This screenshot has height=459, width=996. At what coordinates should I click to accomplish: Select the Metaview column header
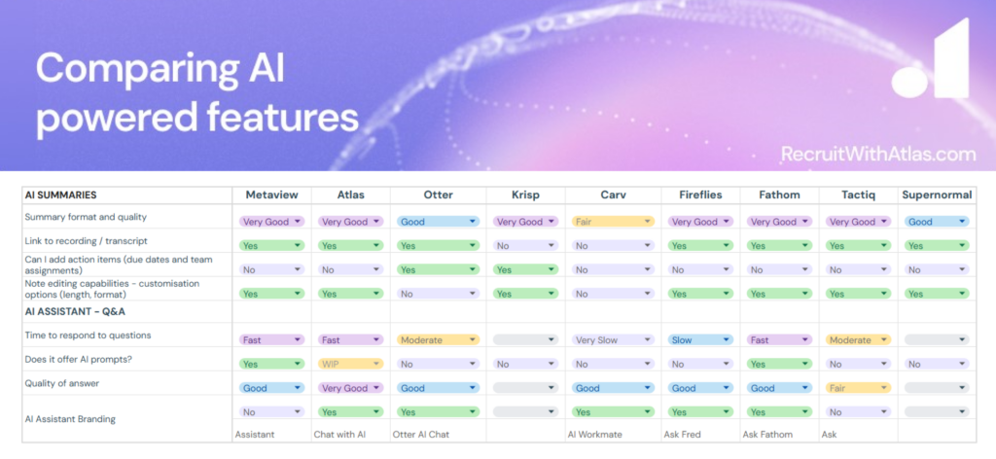tap(271, 195)
